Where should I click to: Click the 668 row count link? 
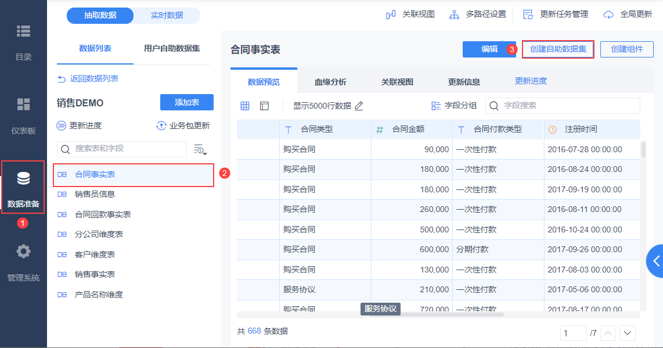[x=254, y=331]
